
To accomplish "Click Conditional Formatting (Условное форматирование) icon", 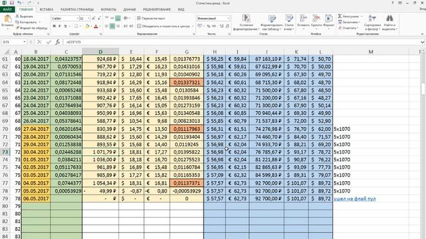I will pyautogui.click(x=246, y=19).
